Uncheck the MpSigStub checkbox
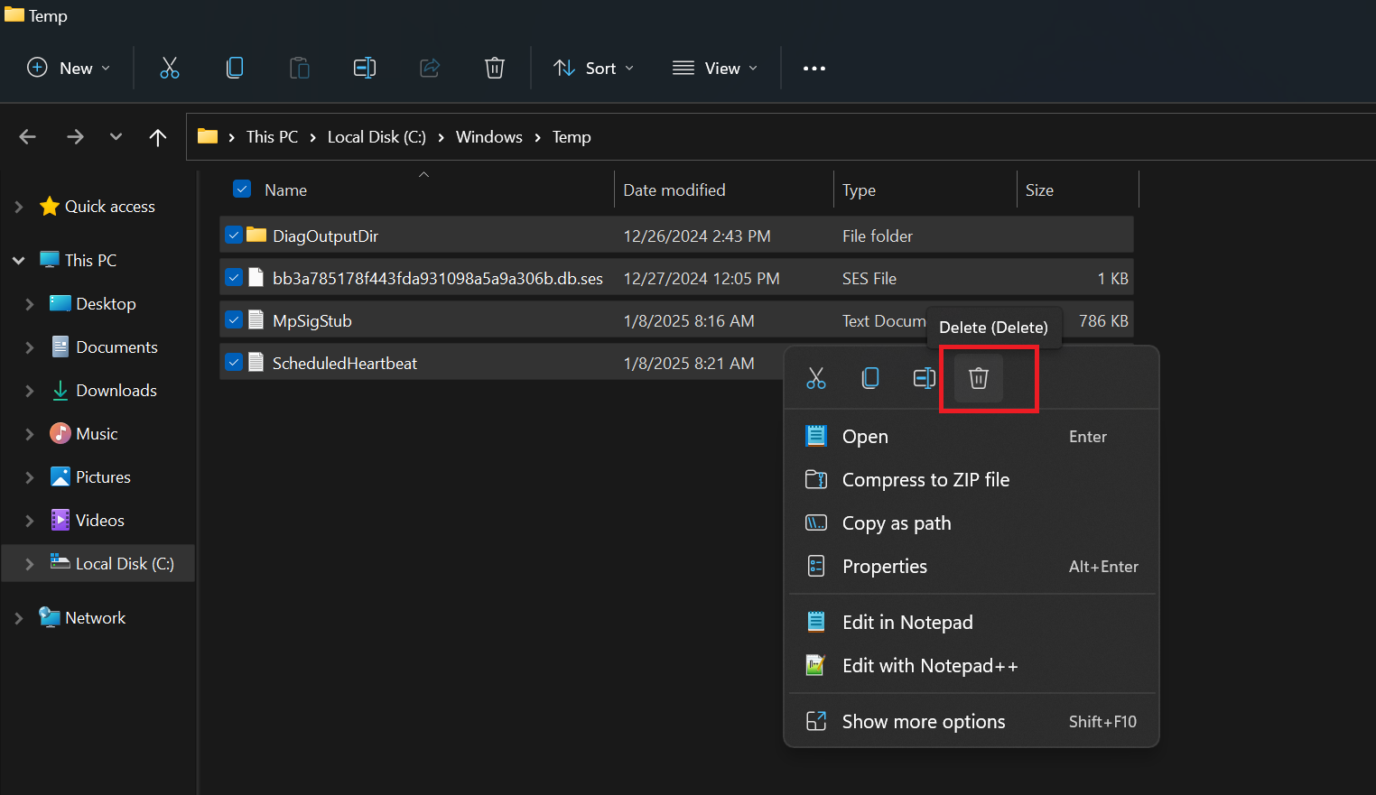1376x795 pixels. pyautogui.click(x=234, y=319)
